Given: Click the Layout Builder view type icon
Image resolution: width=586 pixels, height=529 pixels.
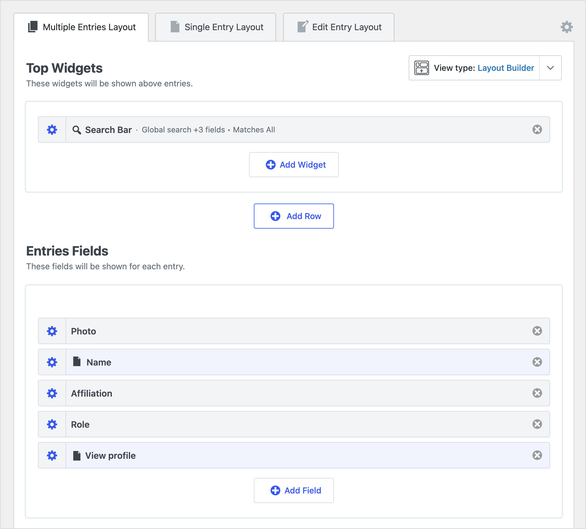Looking at the screenshot, I should pos(422,68).
